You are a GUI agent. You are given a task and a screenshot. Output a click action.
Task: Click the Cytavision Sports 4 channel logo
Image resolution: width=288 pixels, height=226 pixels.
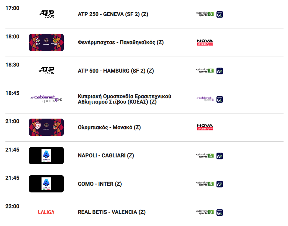[205, 156]
